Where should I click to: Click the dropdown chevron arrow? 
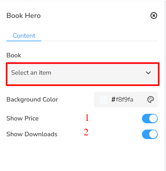[148, 73]
